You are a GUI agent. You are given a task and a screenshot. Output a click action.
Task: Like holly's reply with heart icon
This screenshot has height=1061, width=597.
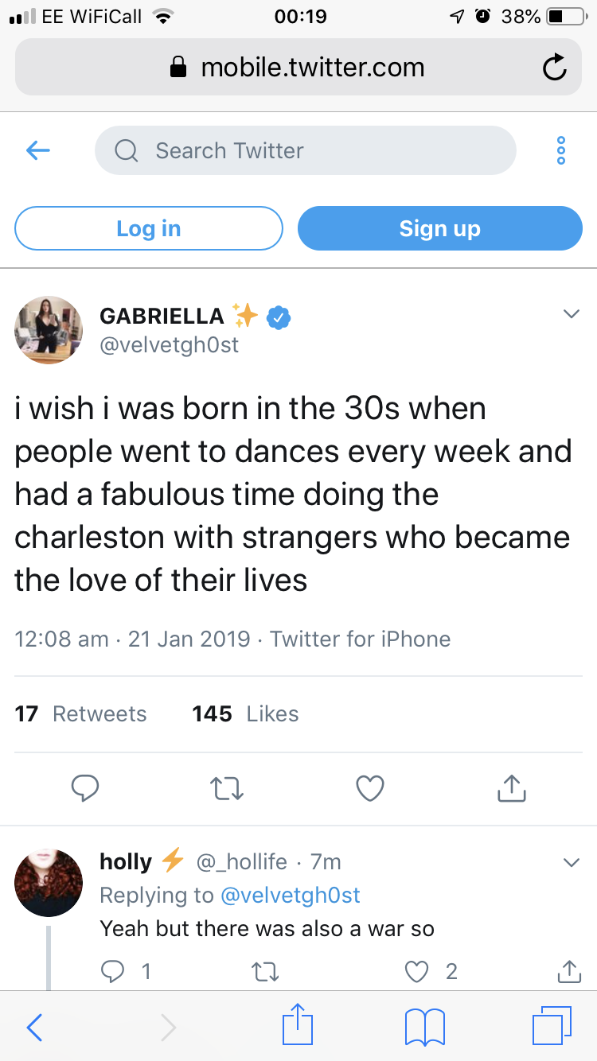[416, 970]
